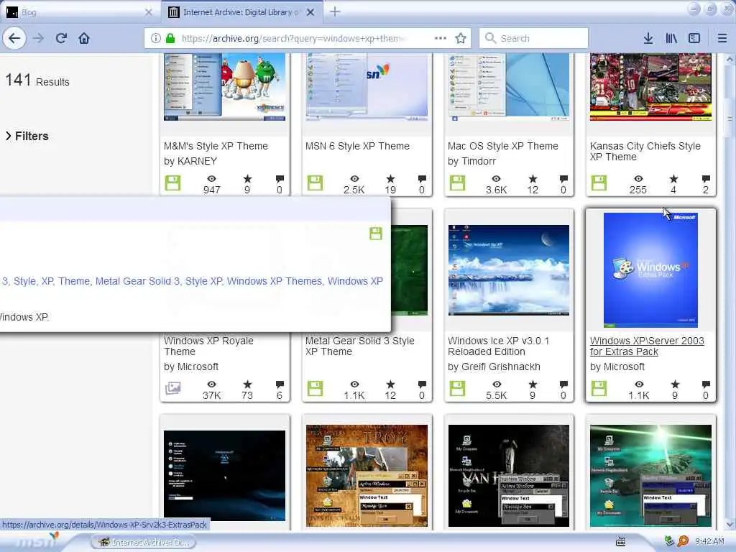Toggle the sidebar view icon
The width and height of the screenshot is (736, 552).
coord(694,38)
